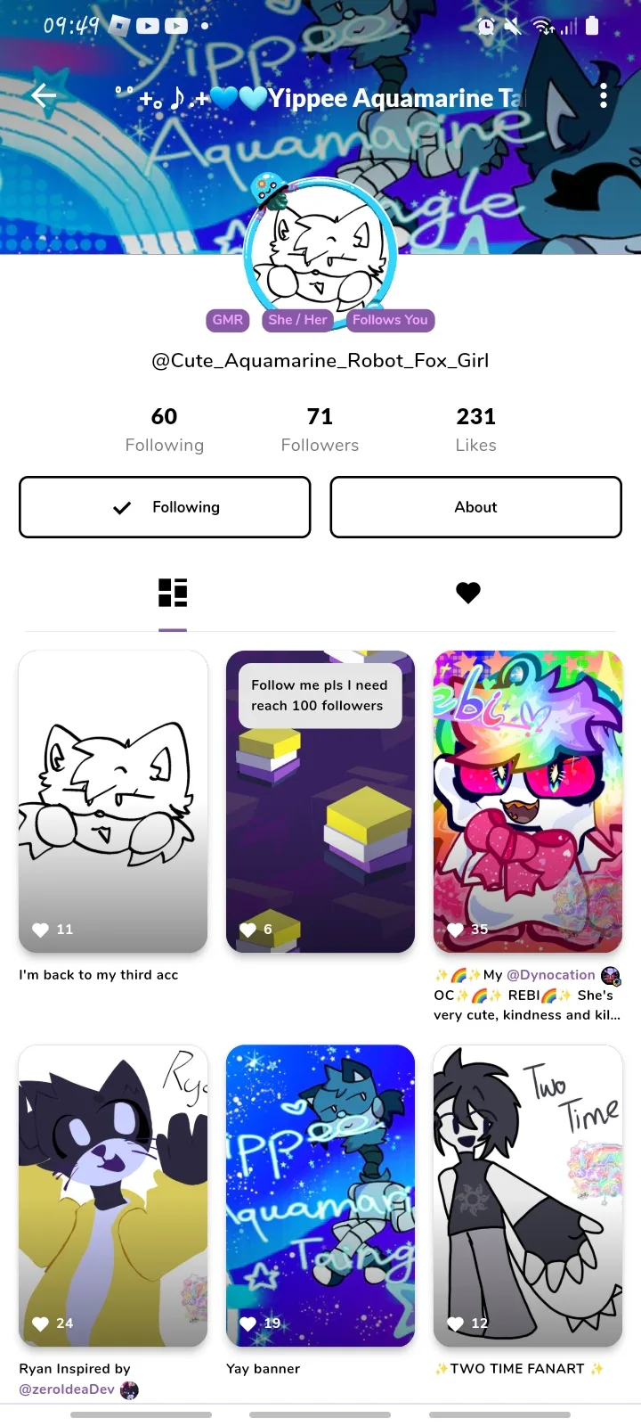Tap the back arrow icon
The width and height of the screenshot is (641, 1426).
(44, 95)
